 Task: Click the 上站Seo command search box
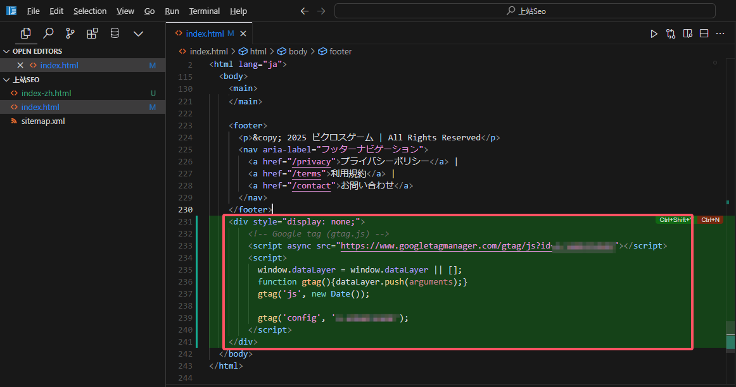coord(525,11)
